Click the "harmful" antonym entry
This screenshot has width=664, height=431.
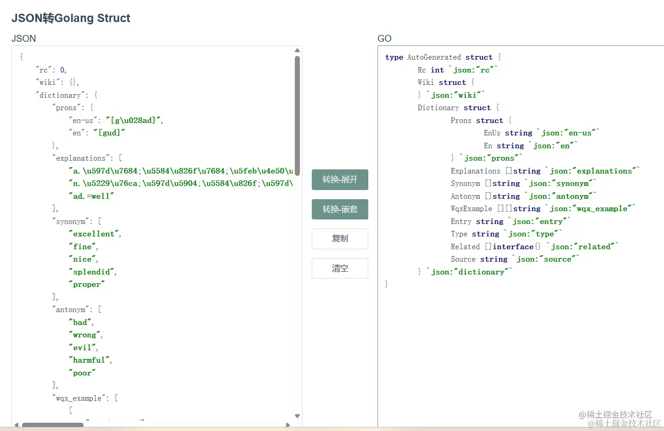[90, 360]
